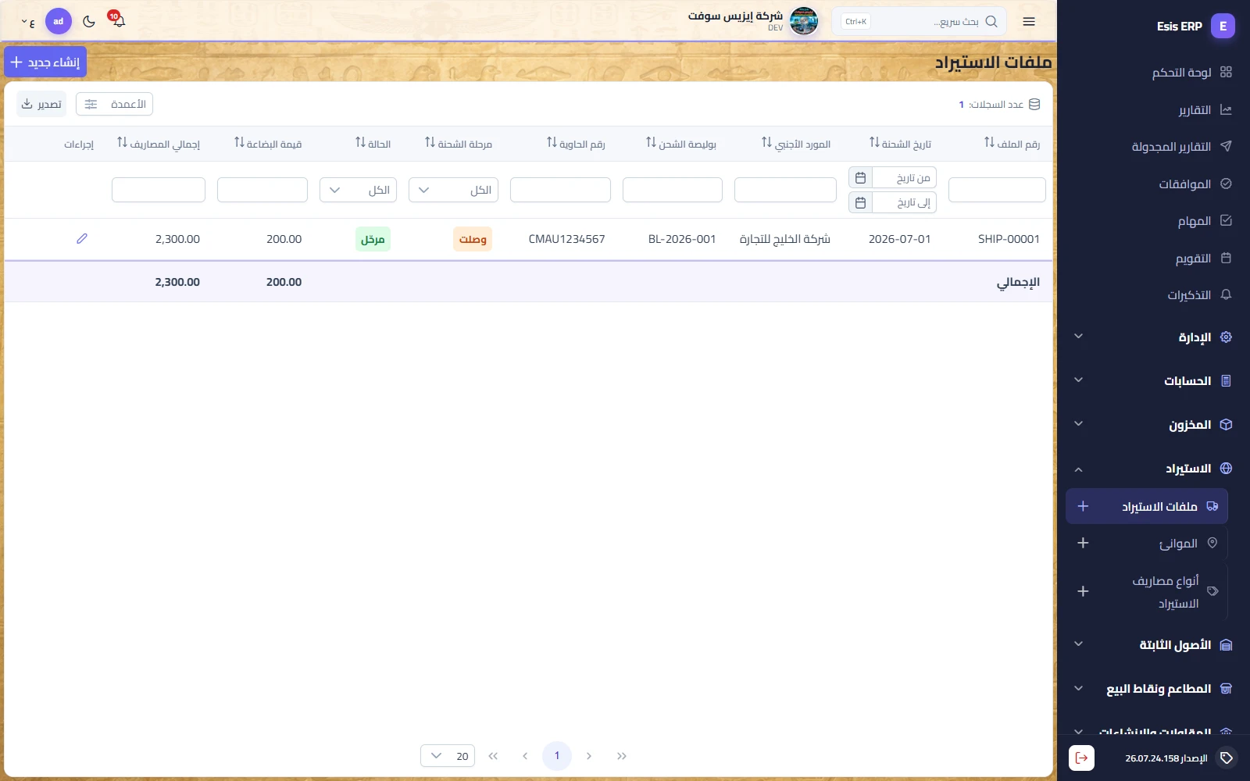Sort by 'الحالة' column
Screen dimensions: 1250x781
click(x=373, y=144)
